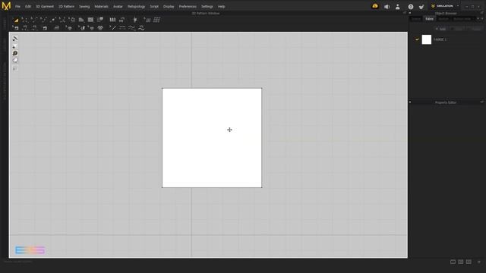Open the Settings menu

pos(207,7)
